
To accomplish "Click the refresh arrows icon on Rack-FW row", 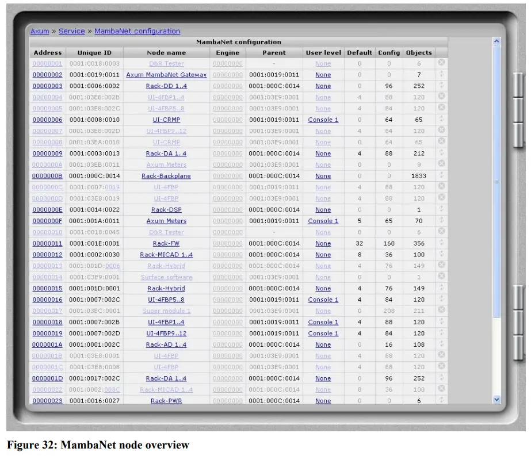I will coord(441,243).
